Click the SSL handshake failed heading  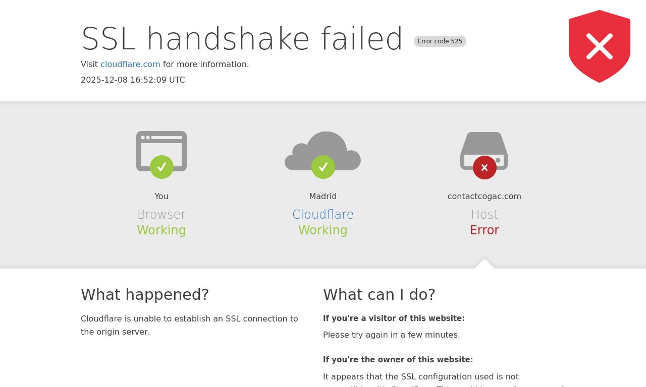point(242,39)
